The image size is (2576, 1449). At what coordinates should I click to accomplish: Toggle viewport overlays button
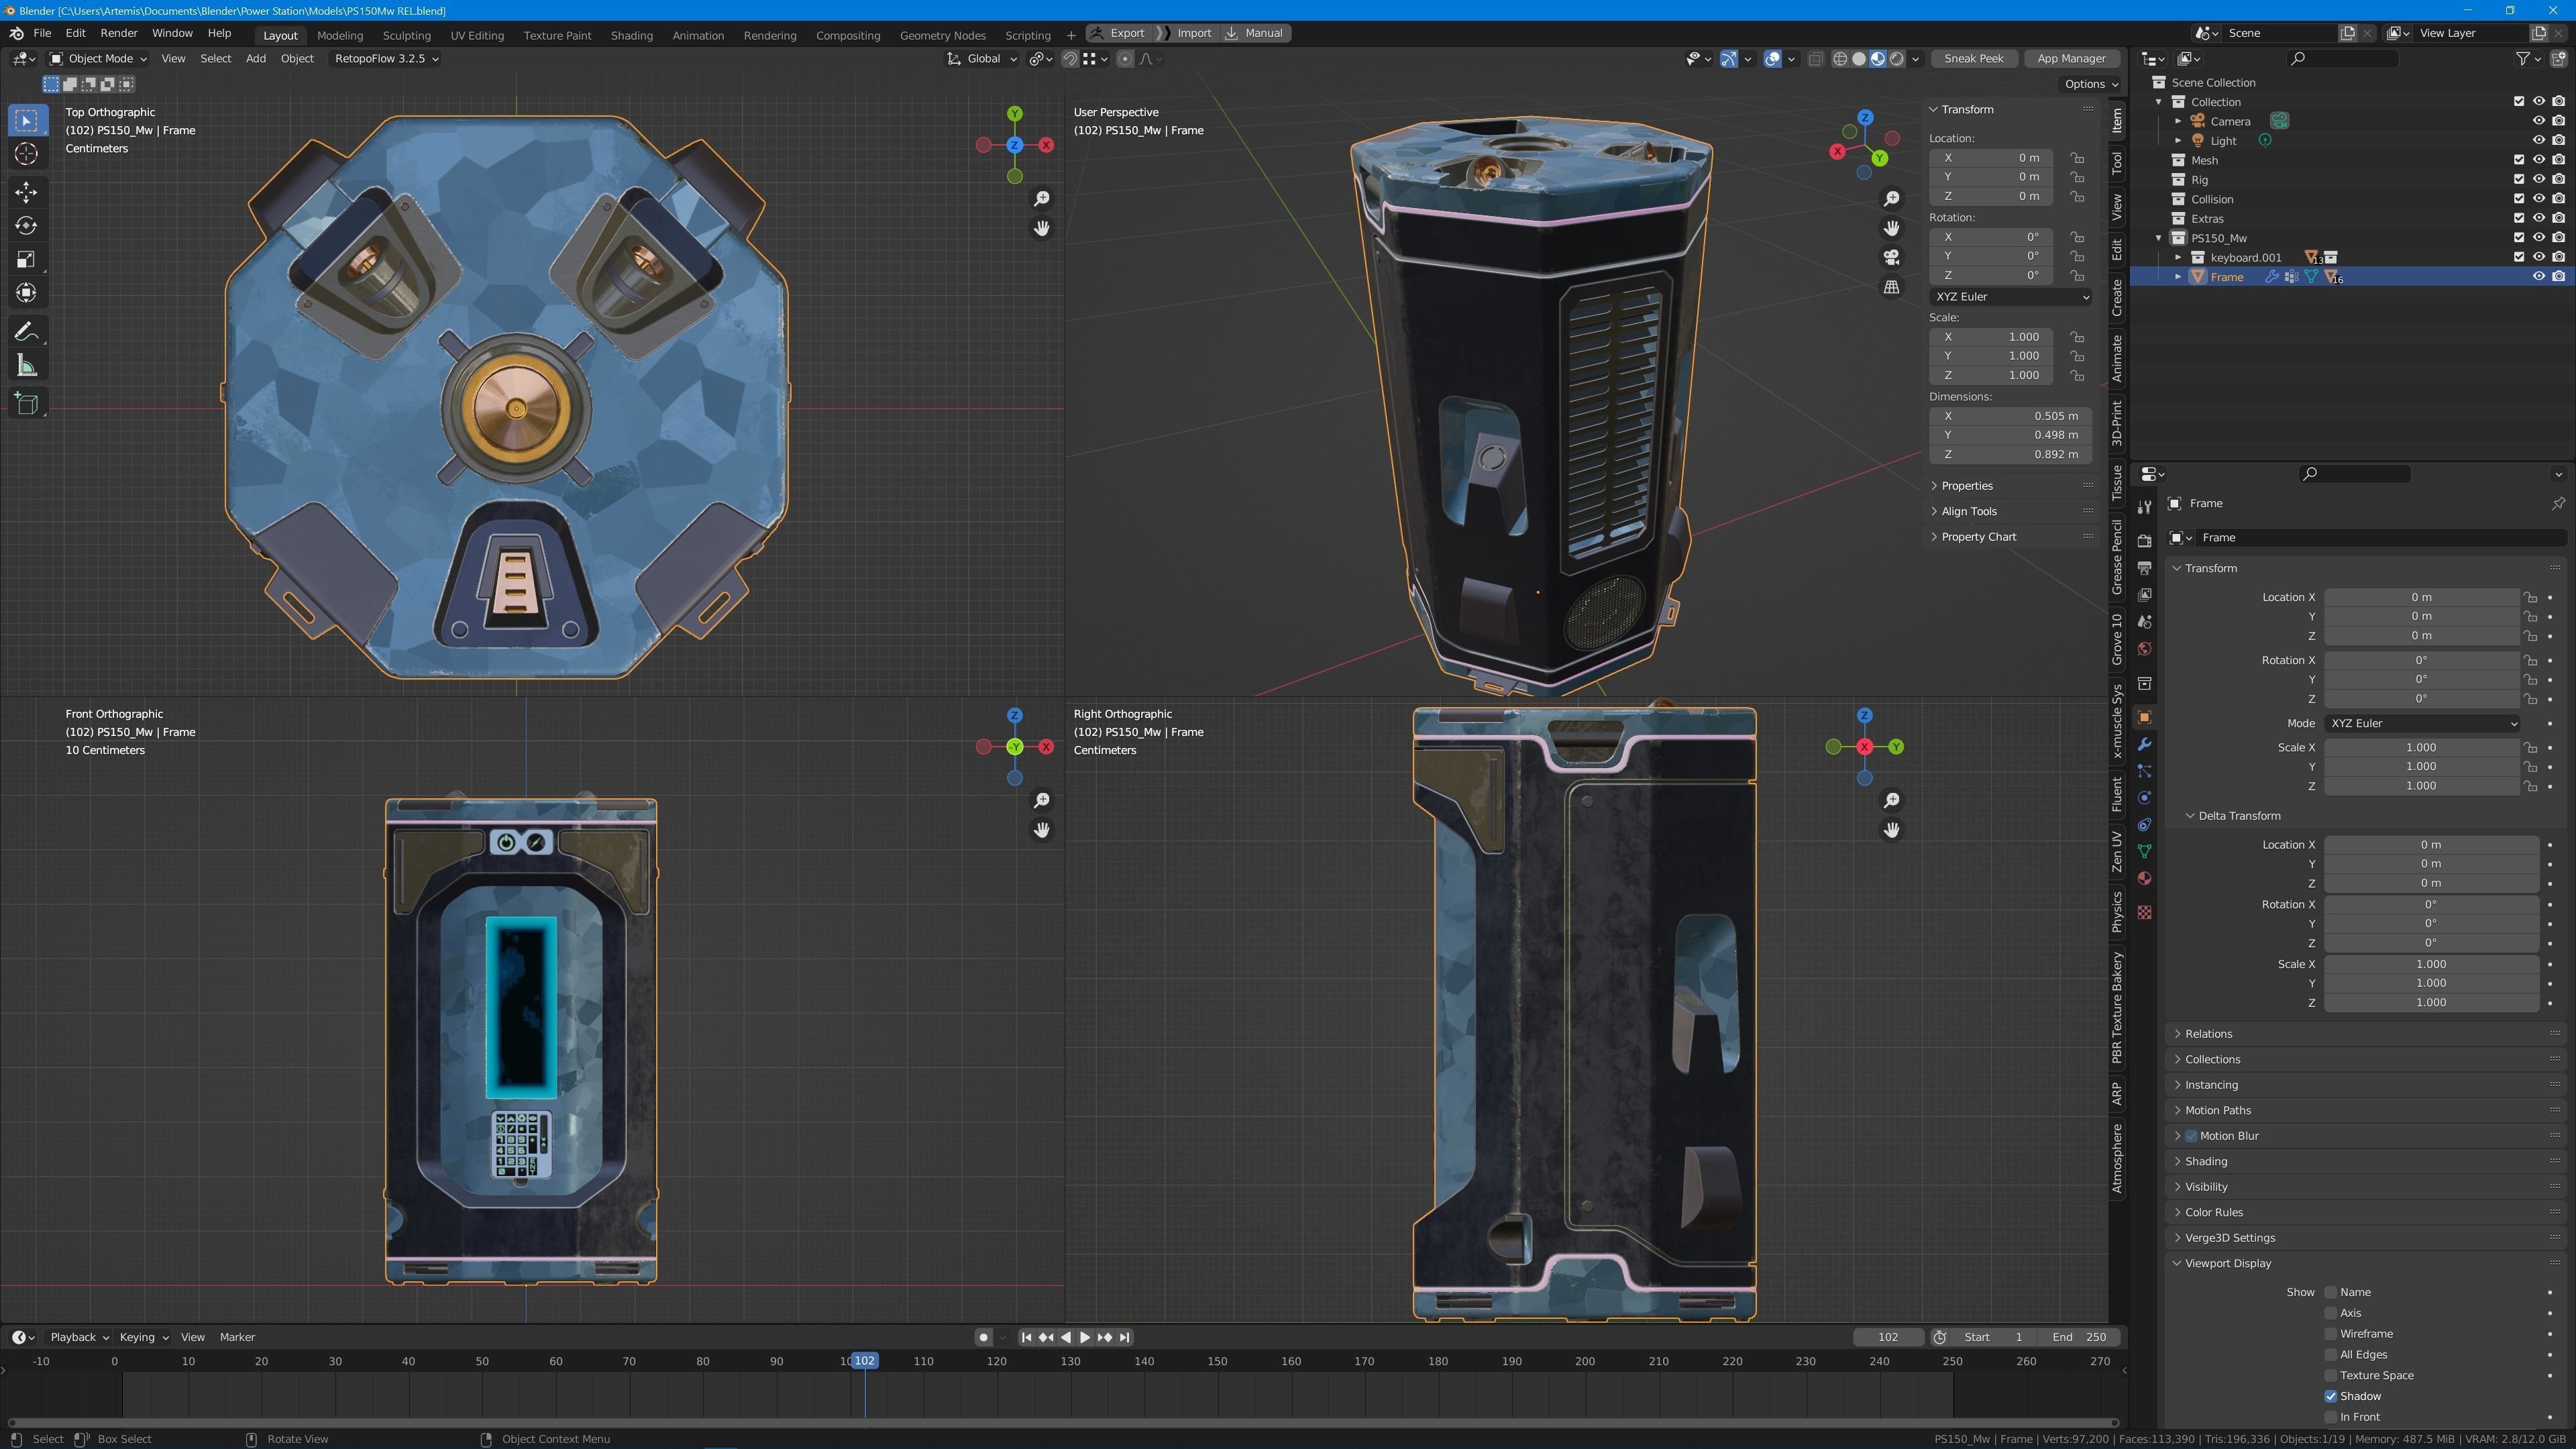coord(1773,59)
